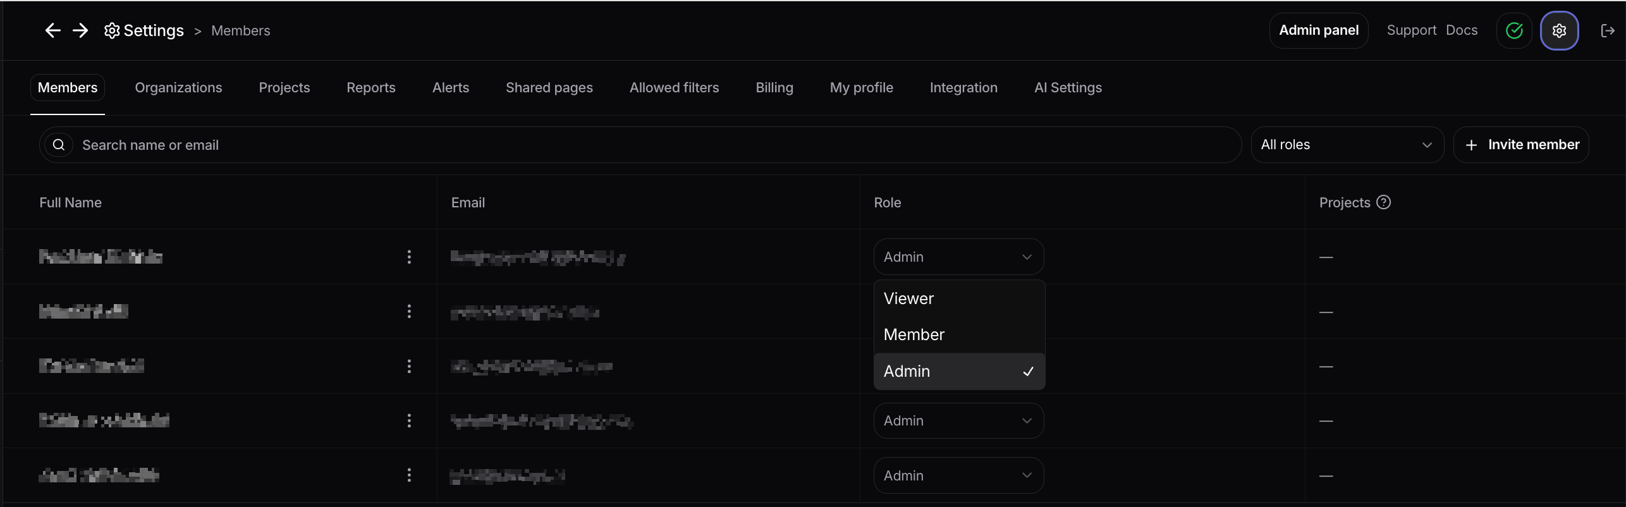Viewport: 1626px width, 507px height.
Task: Open row menu for first member
Action: pos(409,257)
